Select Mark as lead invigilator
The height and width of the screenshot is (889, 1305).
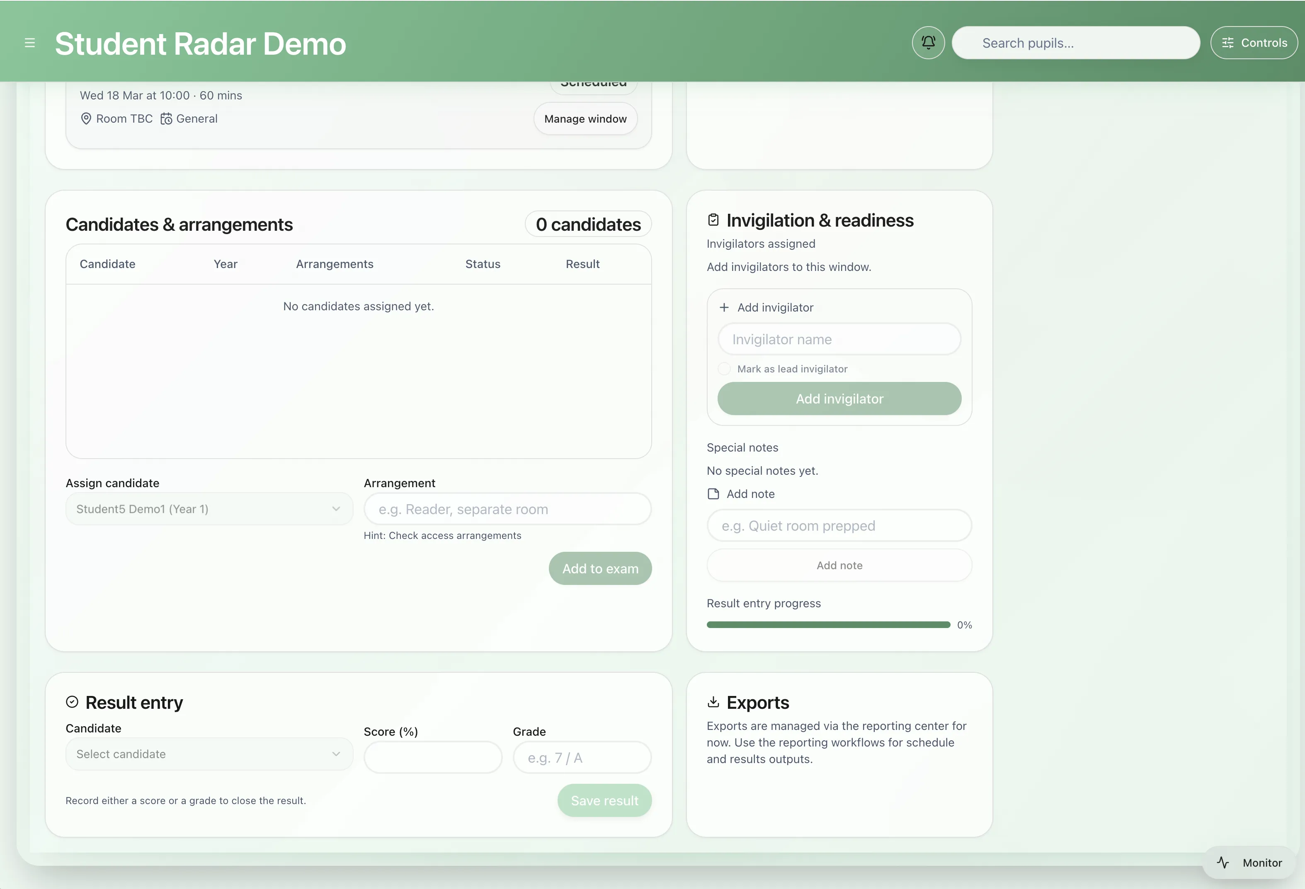point(724,369)
